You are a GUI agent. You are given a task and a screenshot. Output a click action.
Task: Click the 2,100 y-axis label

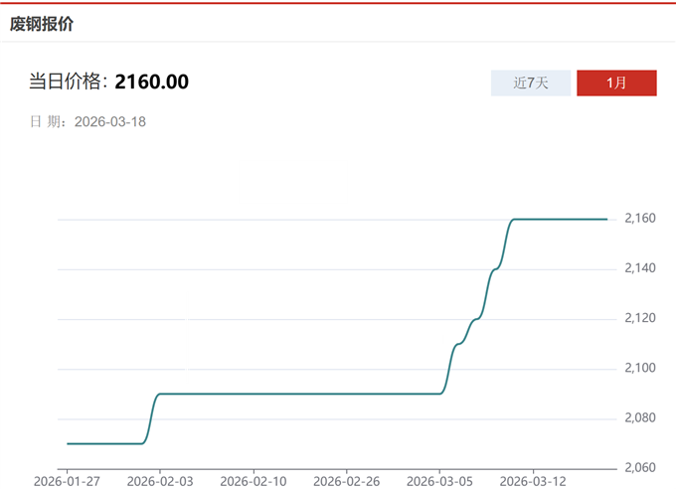(640, 369)
